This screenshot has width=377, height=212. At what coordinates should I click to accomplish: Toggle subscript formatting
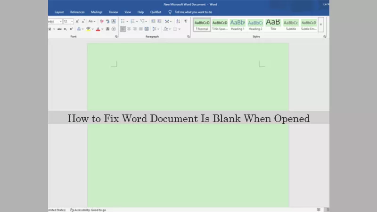(65, 29)
